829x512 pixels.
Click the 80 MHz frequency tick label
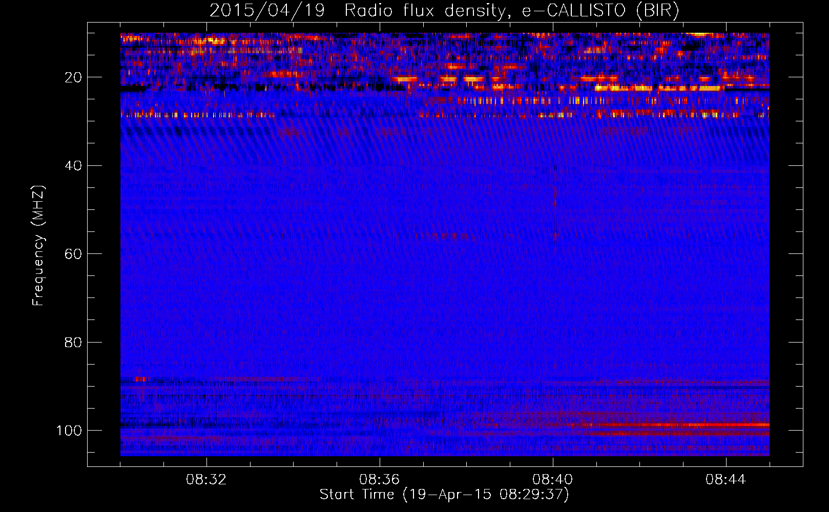73,342
